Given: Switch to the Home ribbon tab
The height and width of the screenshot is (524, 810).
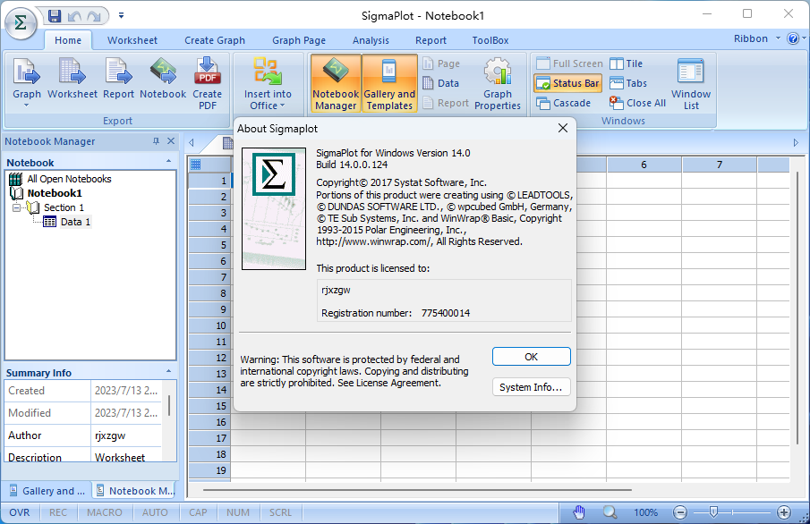Looking at the screenshot, I should point(68,40).
